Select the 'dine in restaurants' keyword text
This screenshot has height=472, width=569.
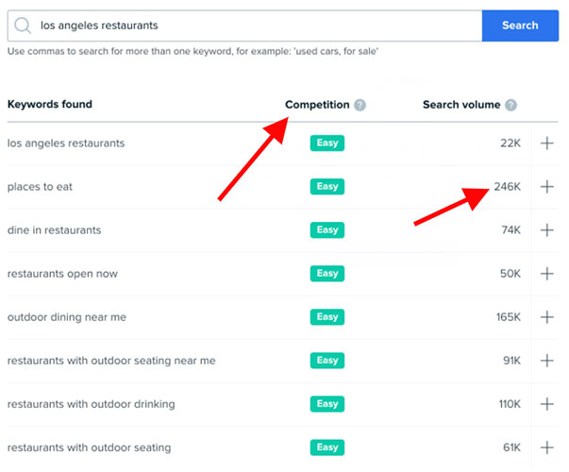(x=55, y=230)
